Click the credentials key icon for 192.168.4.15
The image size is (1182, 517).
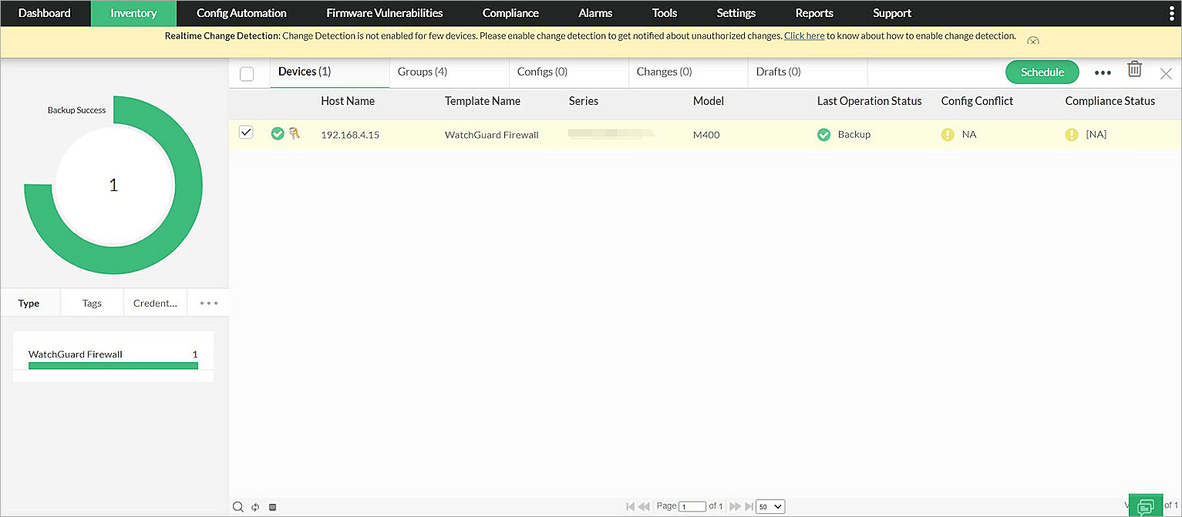(x=295, y=133)
